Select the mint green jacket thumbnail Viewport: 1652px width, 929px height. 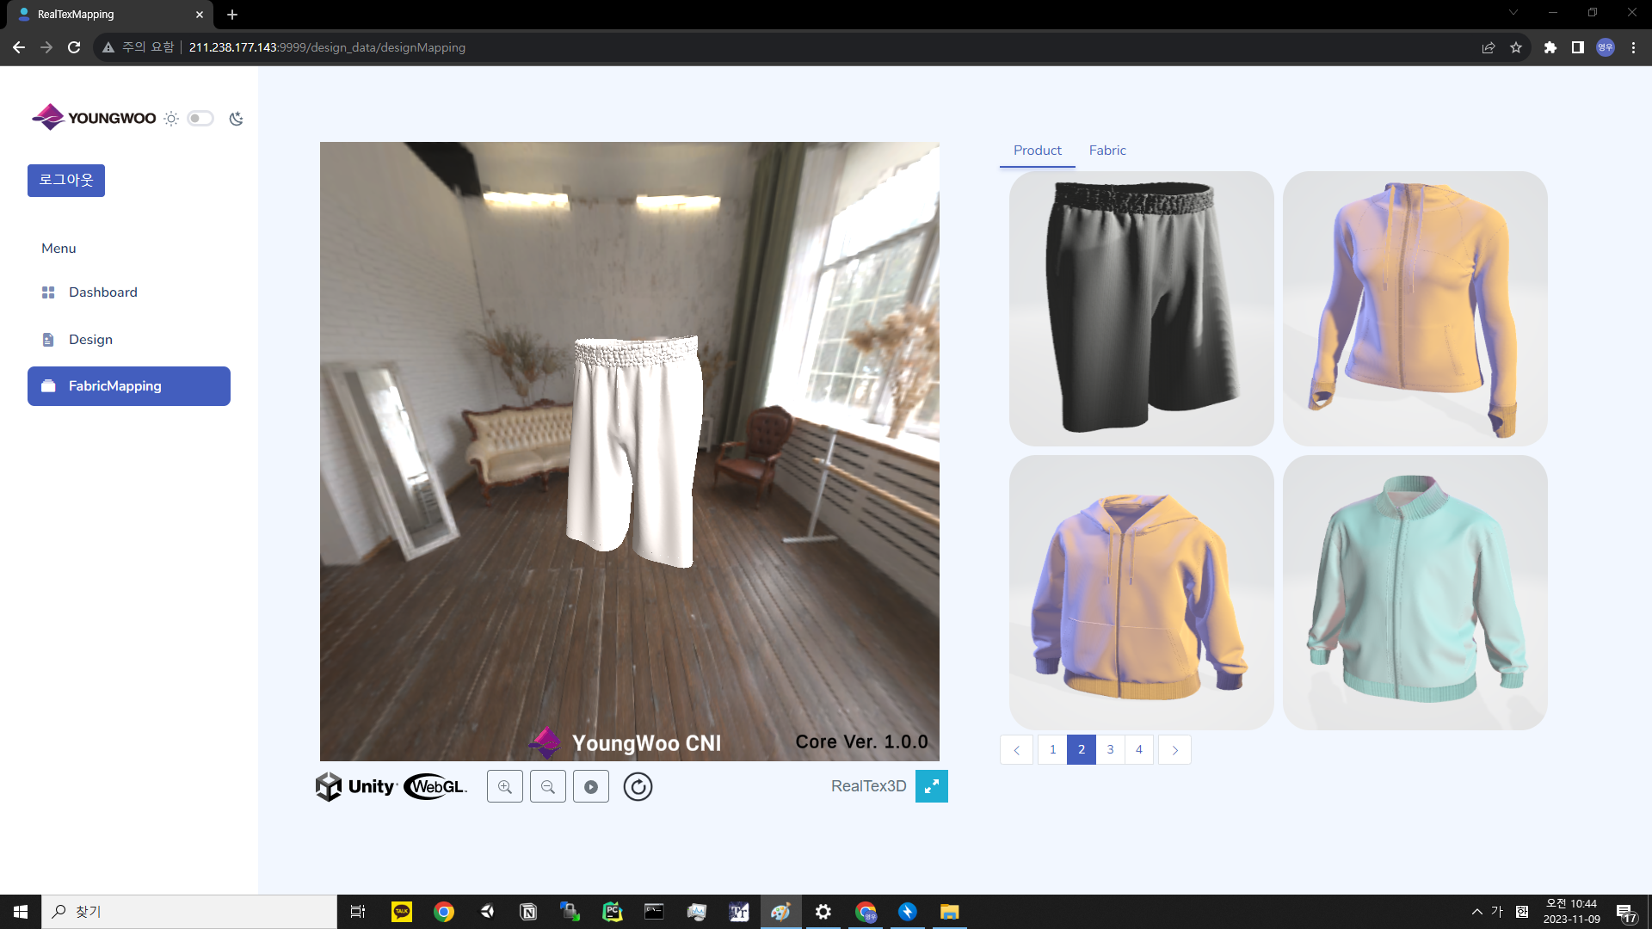1415,592
